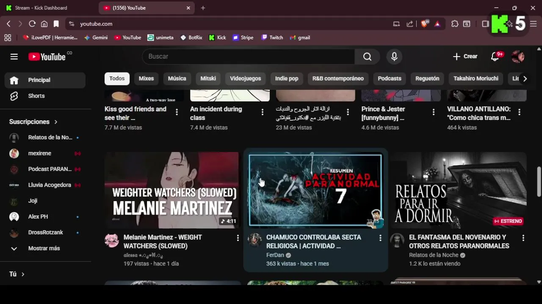Open the YouTube hamburger guide menu
The height and width of the screenshot is (304, 542).
[14, 57]
